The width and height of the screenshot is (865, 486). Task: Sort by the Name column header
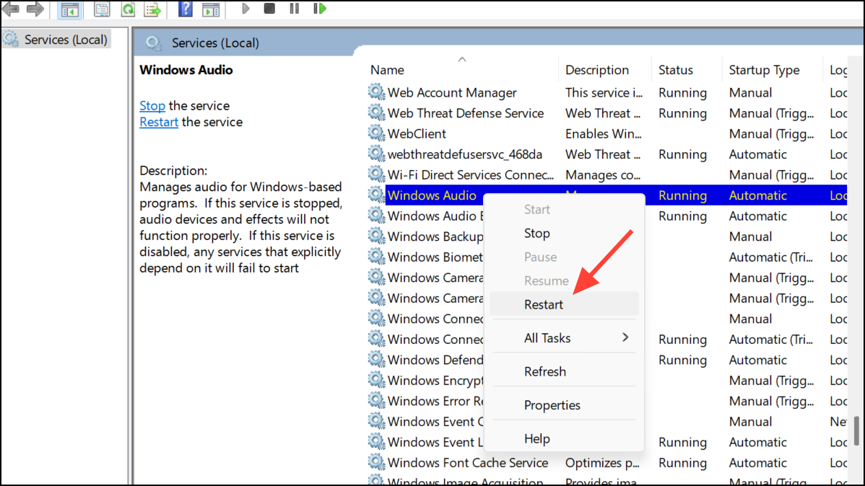click(387, 70)
